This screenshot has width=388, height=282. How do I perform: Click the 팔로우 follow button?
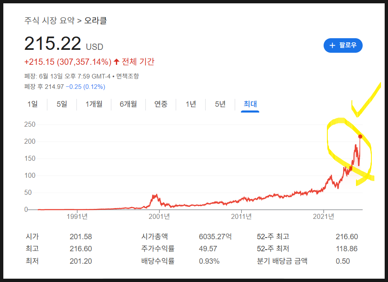click(343, 46)
